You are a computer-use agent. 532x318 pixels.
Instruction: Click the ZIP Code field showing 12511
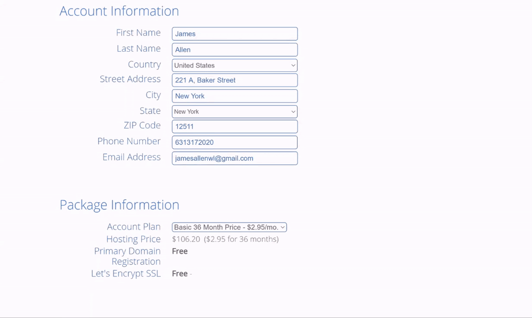pos(235,126)
